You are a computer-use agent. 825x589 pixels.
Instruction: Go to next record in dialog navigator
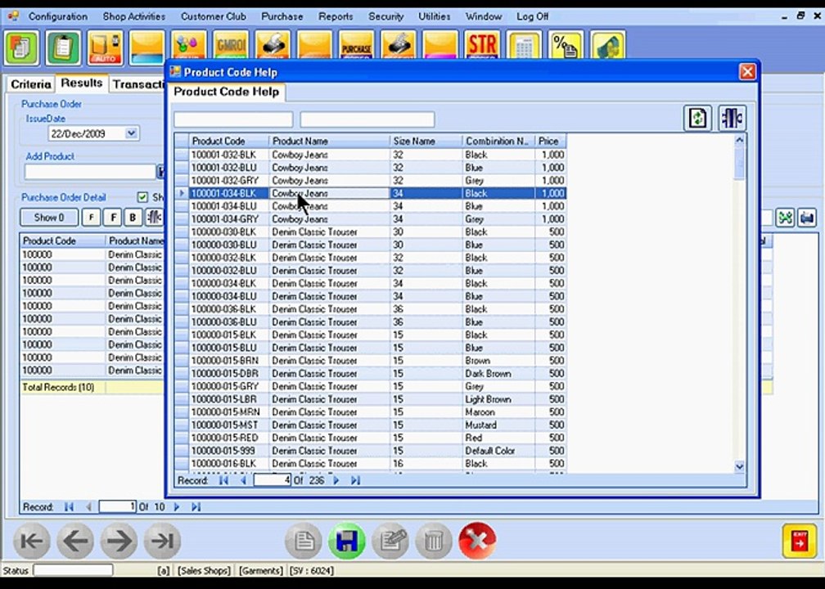[336, 480]
